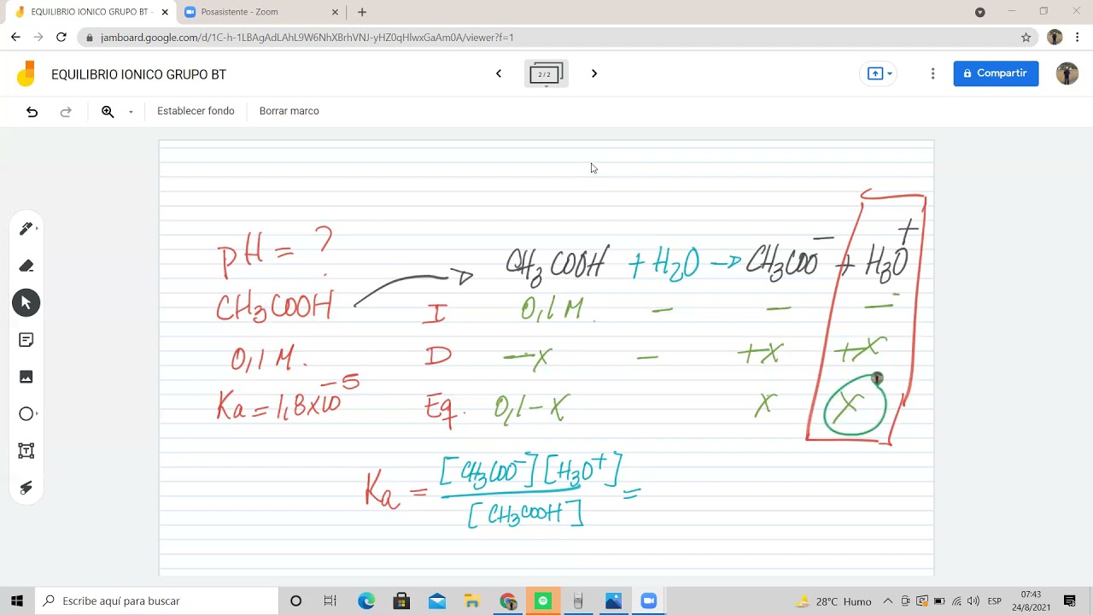
Task: Reload the page
Action: [x=61, y=37]
